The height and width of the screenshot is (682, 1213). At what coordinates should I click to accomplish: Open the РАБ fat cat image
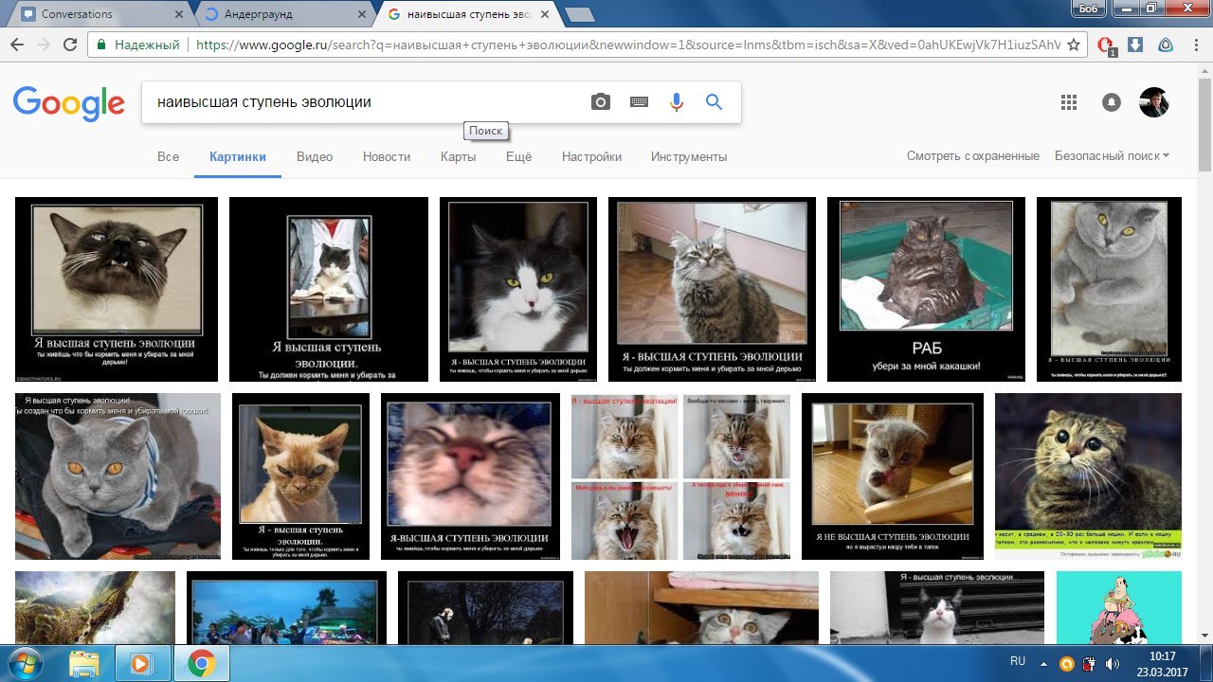926,289
